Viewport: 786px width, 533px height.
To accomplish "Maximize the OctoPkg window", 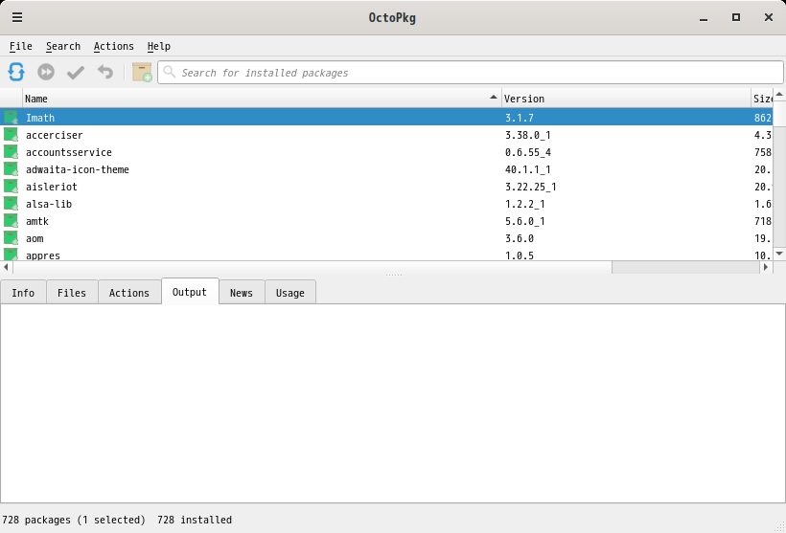I will click(x=736, y=17).
